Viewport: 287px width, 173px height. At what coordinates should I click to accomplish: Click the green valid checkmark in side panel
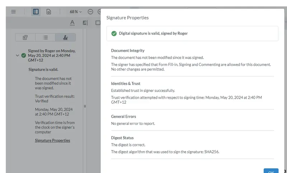(24, 55)
